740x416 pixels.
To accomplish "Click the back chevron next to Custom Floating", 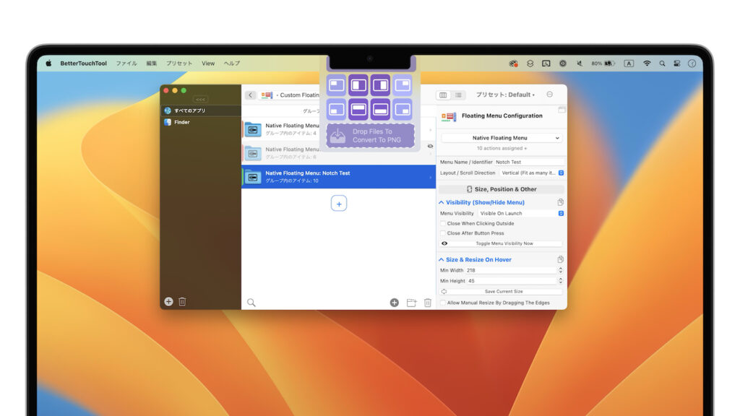I will 251,95.
